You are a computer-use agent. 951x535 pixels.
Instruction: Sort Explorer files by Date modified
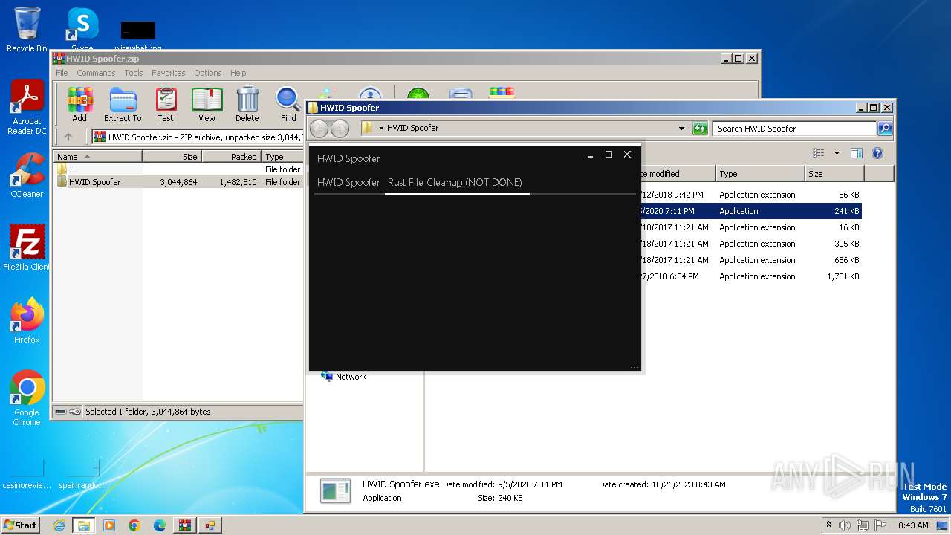coord(678,174)
